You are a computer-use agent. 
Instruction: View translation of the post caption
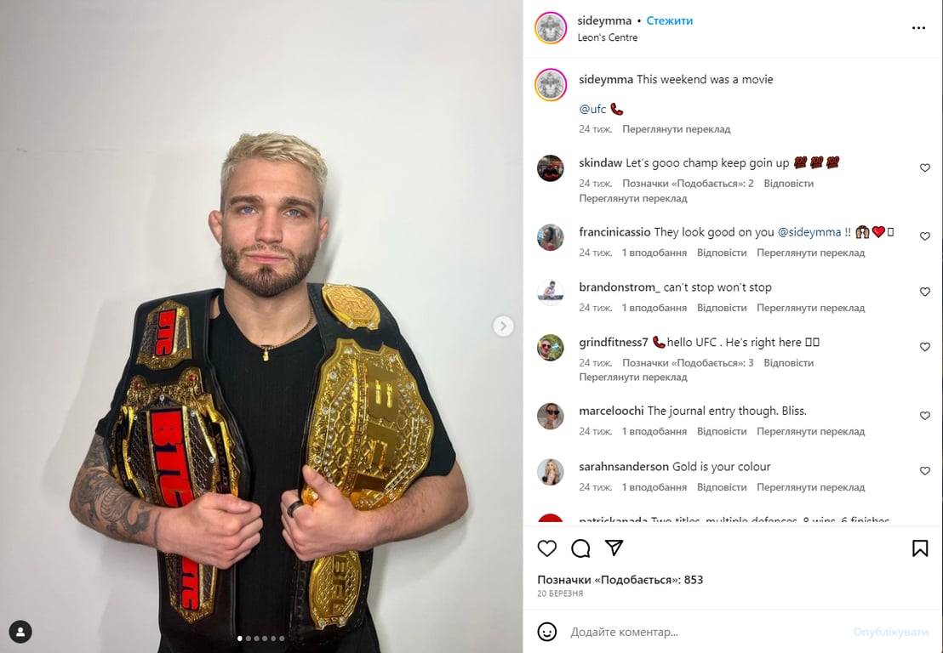676,129
